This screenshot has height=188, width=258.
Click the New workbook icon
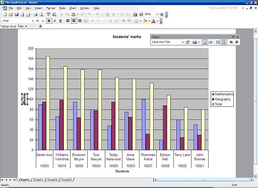coord(5,15)
